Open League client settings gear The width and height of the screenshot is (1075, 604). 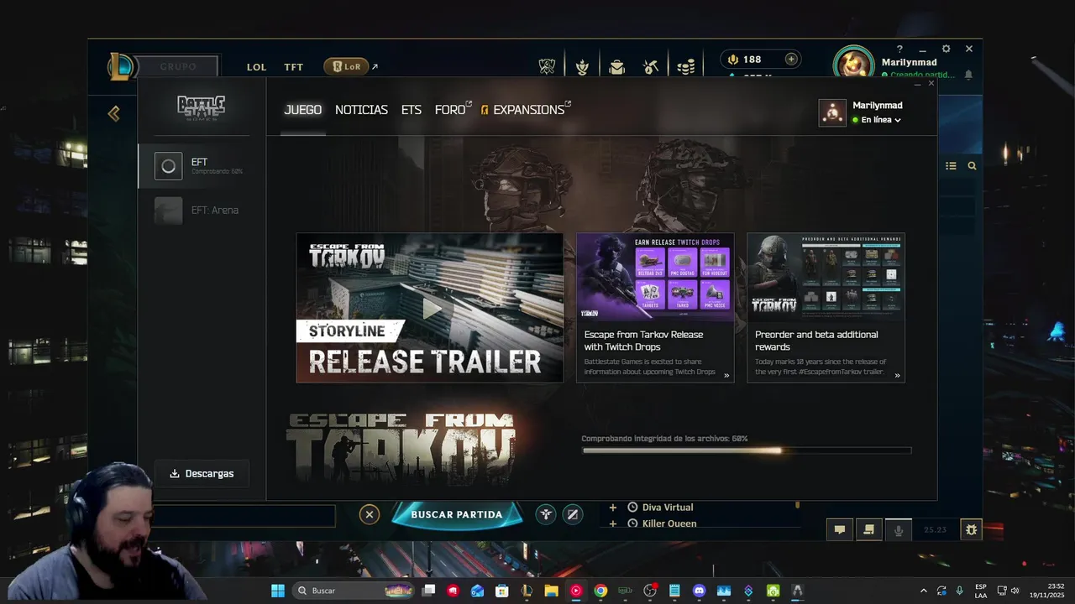click(946, 49)
